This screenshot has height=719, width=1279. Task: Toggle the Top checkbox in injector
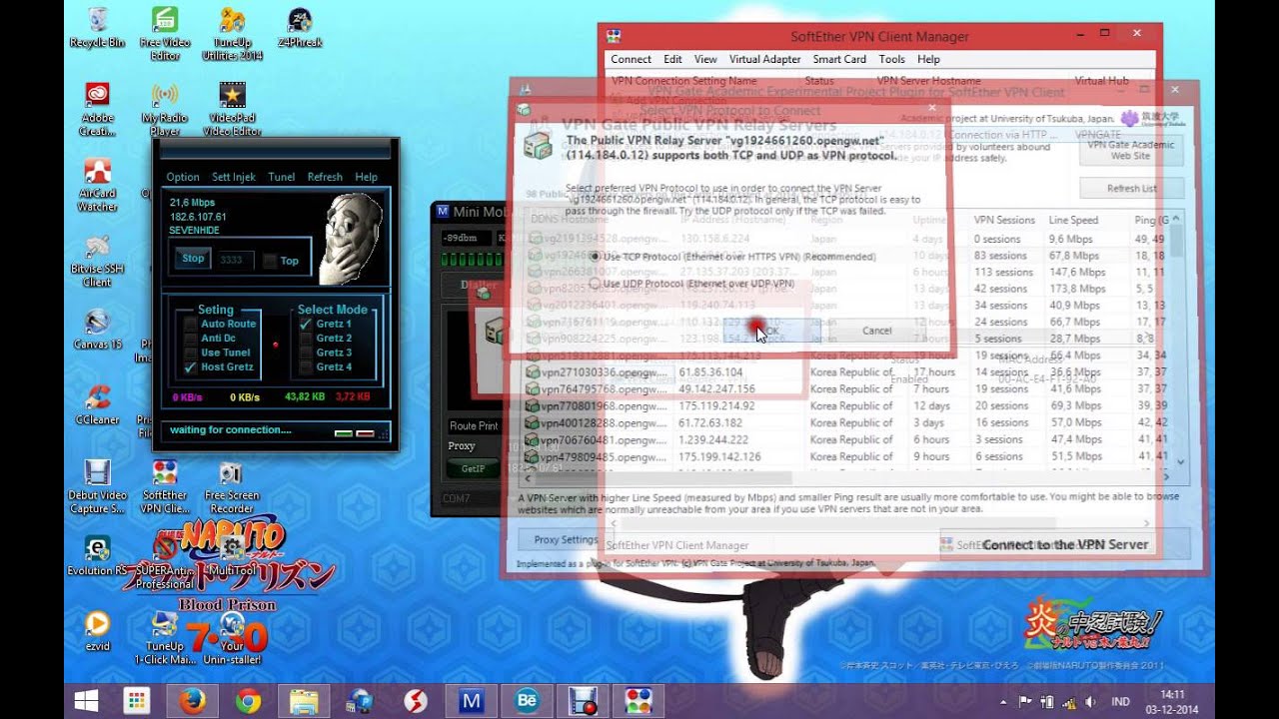tap(270, 261)
